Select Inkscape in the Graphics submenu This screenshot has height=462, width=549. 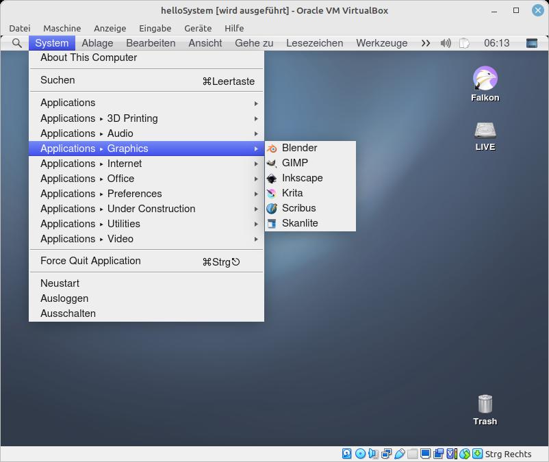click(301, 177)
